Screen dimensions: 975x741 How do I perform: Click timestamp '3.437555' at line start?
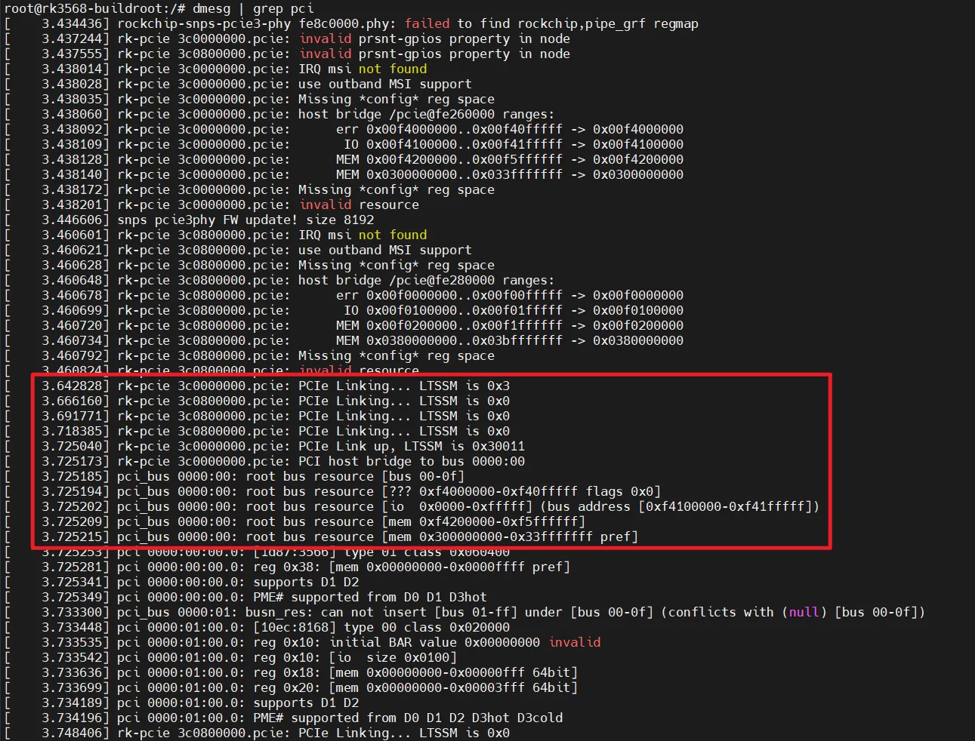point(72,54)
